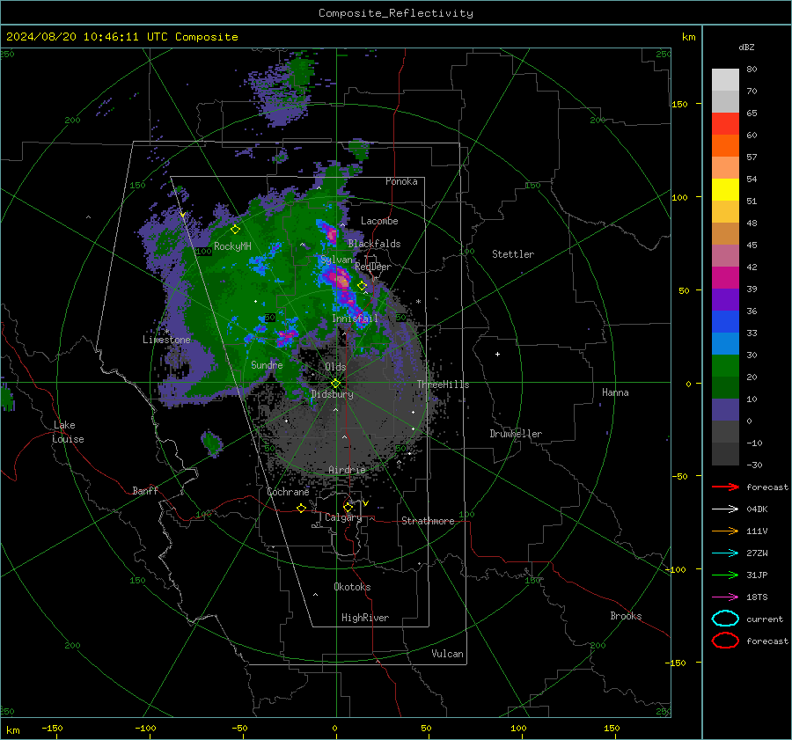
Task: Select the bright green 20-30 dBZ band
Action: point(725,366)
